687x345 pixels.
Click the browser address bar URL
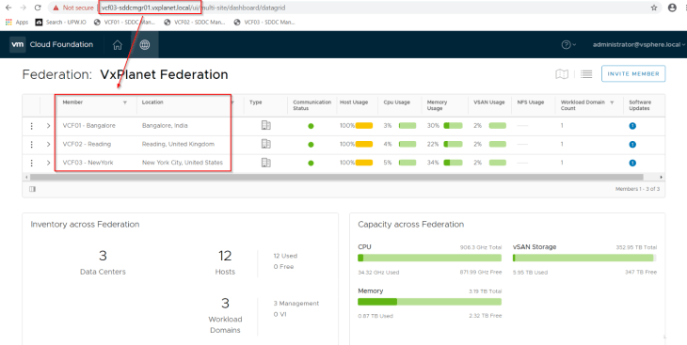tap(193, 8)
